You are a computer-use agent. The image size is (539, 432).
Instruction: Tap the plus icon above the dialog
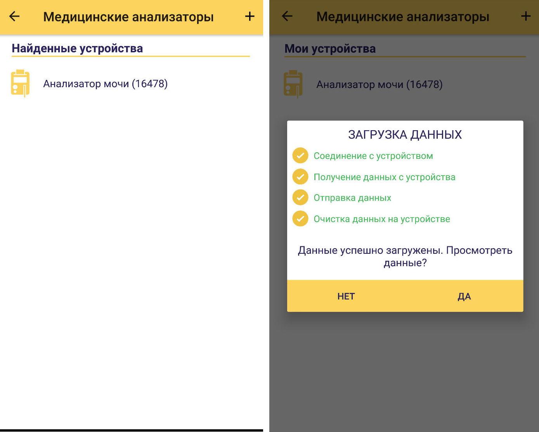click(x=526, y=17)
